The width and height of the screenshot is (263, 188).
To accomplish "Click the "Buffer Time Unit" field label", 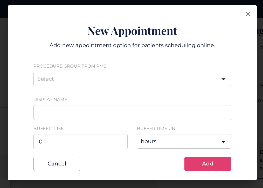I will 158,128.
